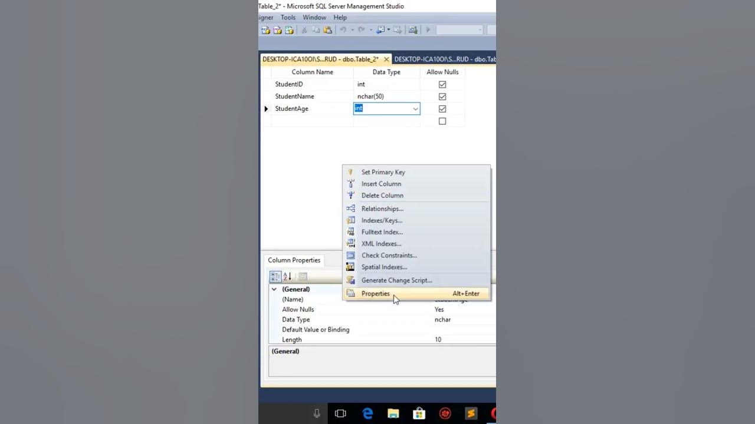Screen dimensions: 755x424
Task: Open the Redo history dropdown arrow
Action: (x=370, y=30)
